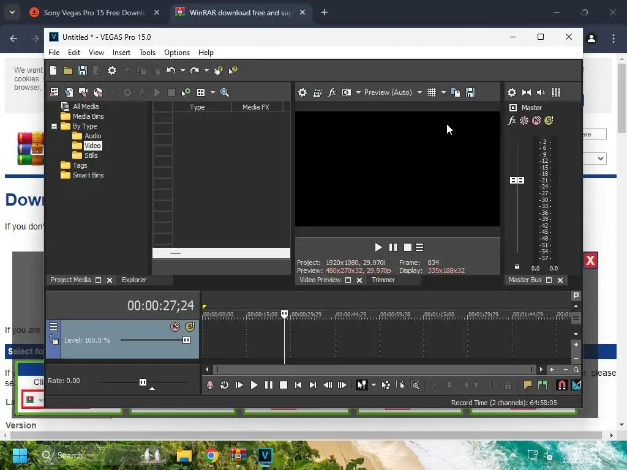Viewport: 627px width, 470px height.
Task: Click the Undo arrow
Action: [x=171, y=70]
